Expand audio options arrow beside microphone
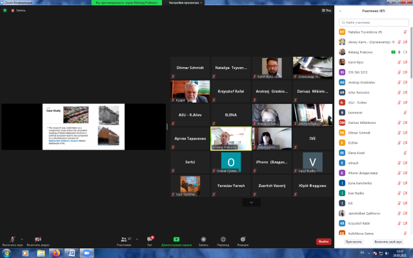The height and width of the screenshot is (258, 413). (x=21, y=239)
